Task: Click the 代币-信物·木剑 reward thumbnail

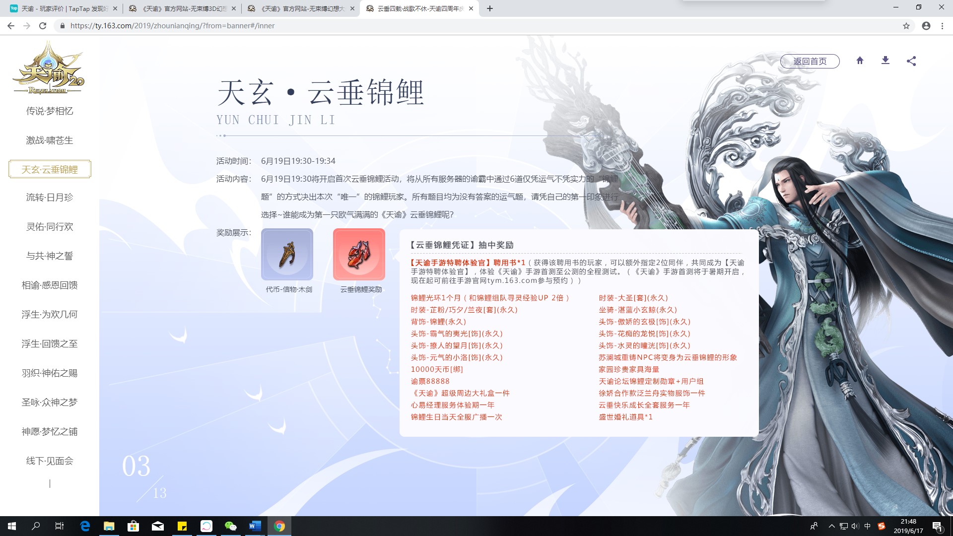Action: pos(287,255)
